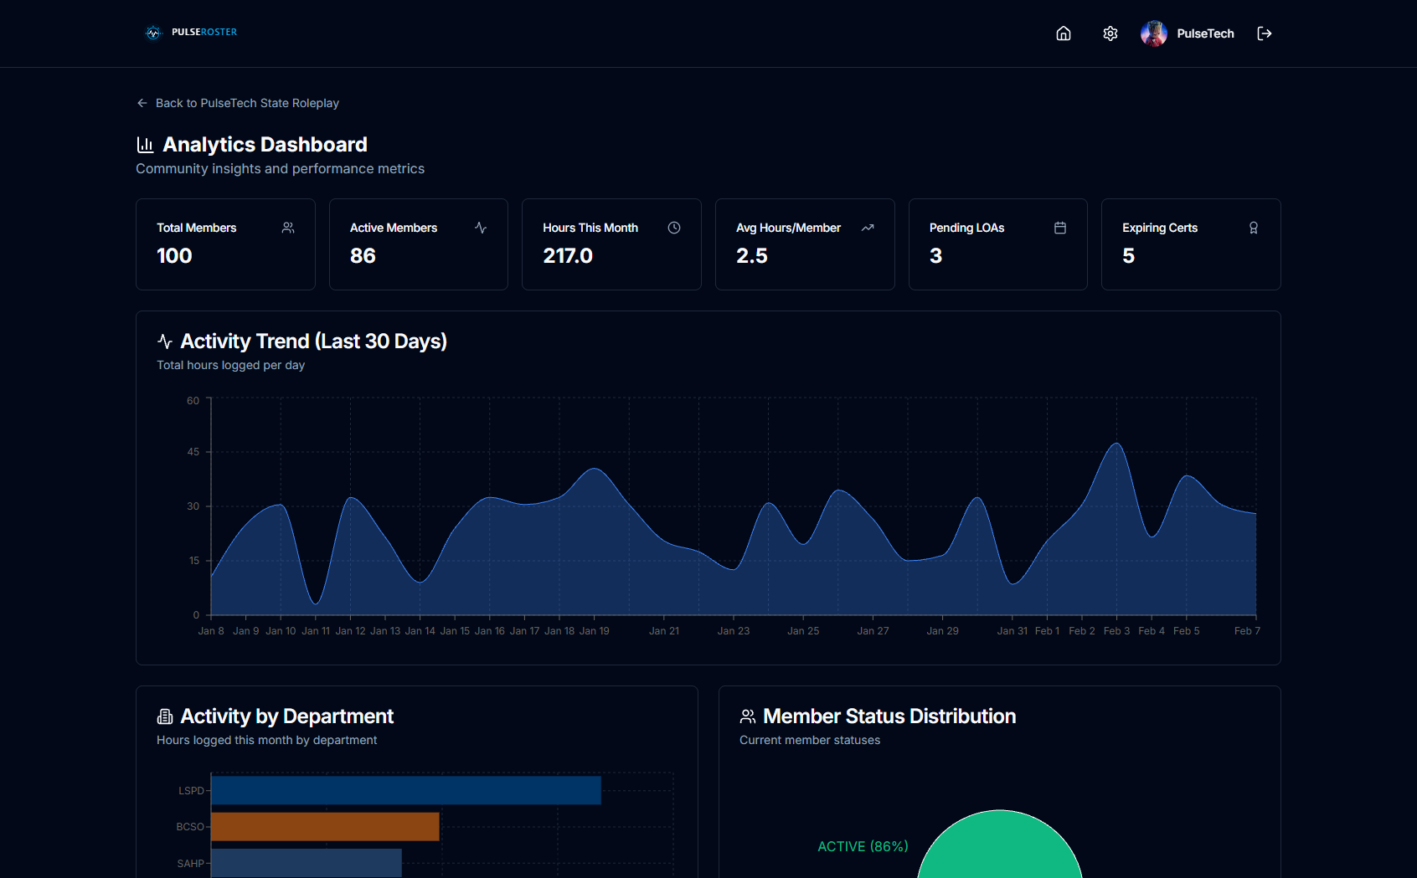Click the Pending LOAs calendar icon

click(1060, 228)
